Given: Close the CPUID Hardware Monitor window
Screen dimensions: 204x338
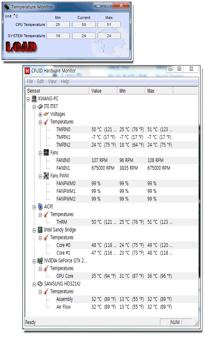Looking at the screenshot, I should 191,69.
